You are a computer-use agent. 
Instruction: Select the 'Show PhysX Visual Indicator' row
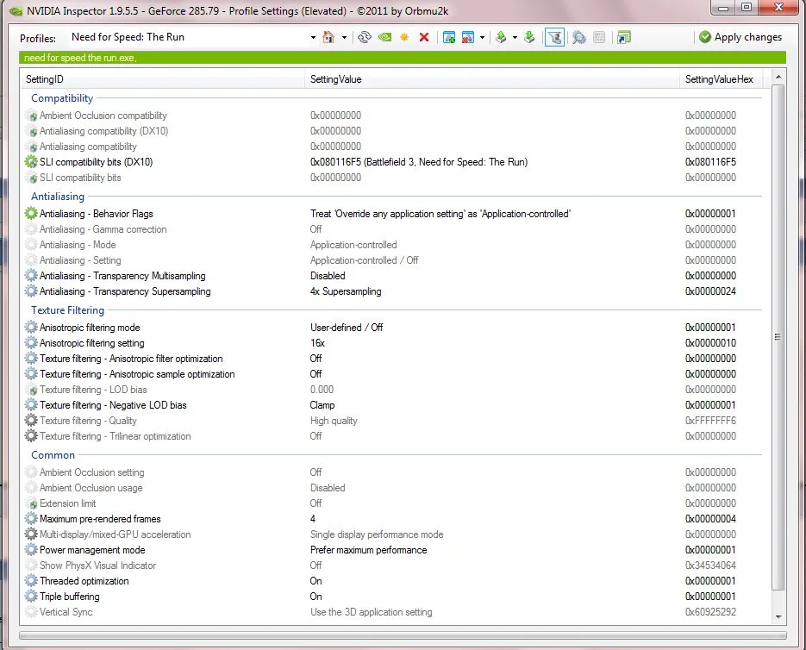(x=393, y=566)
